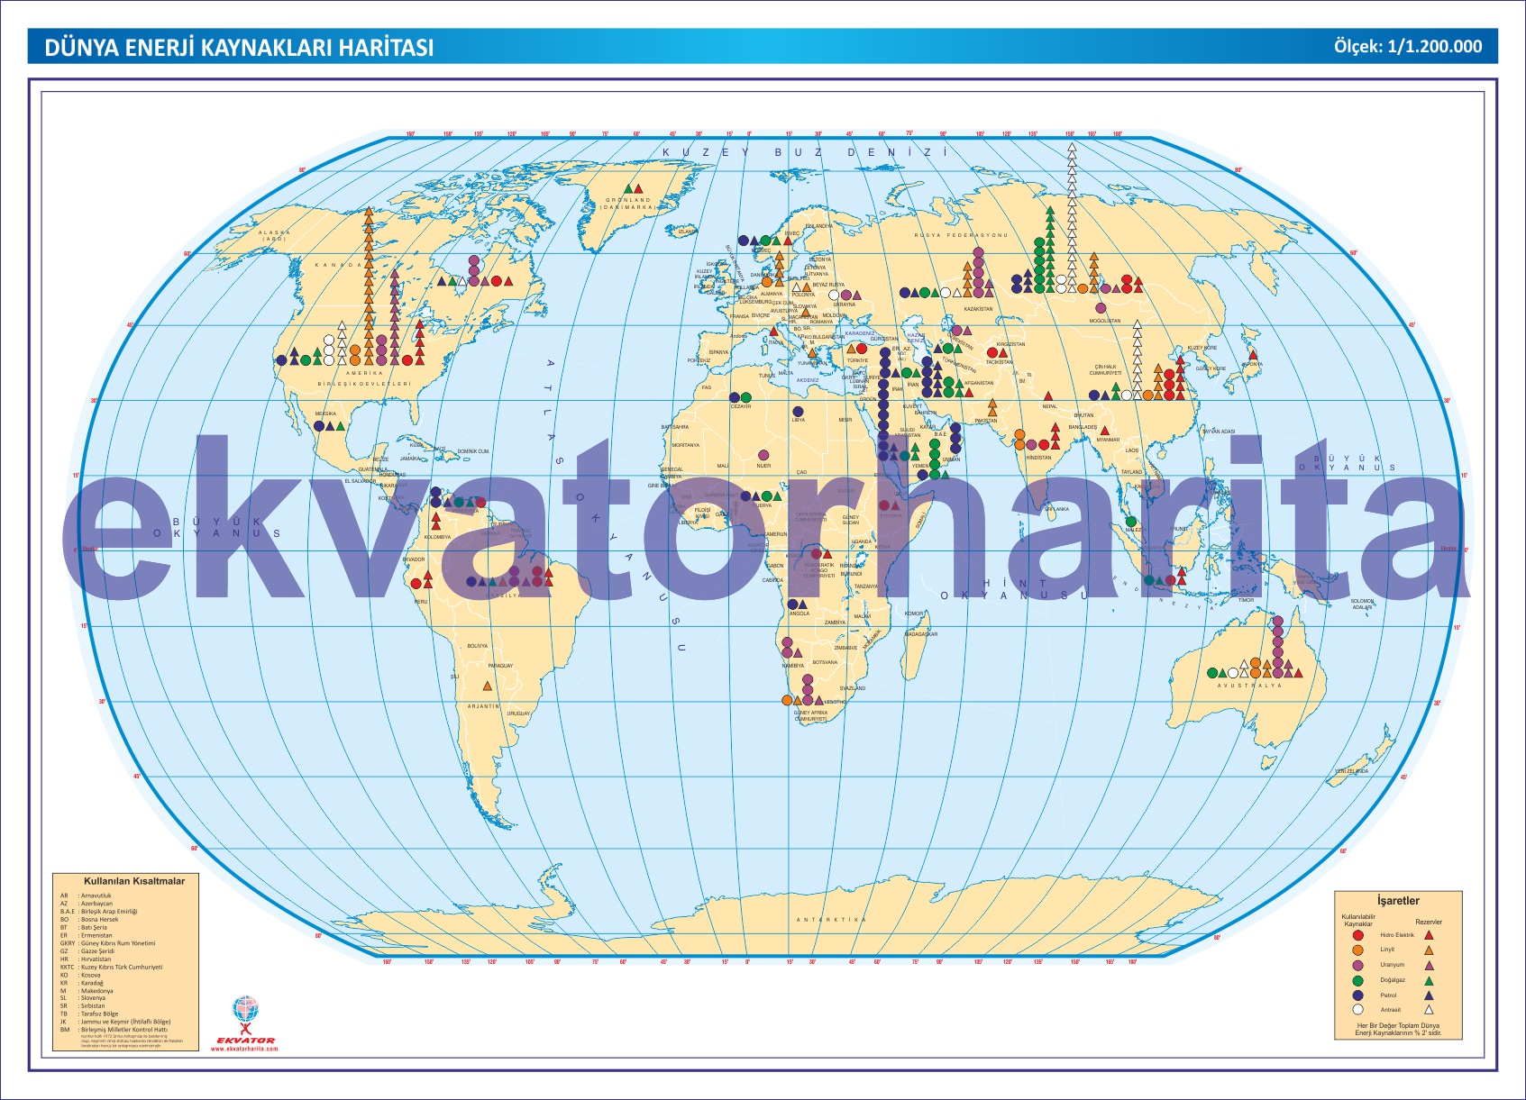
Task: Click the SR : Sırbistan abbreviation row
Action: tap(82, 1006)
